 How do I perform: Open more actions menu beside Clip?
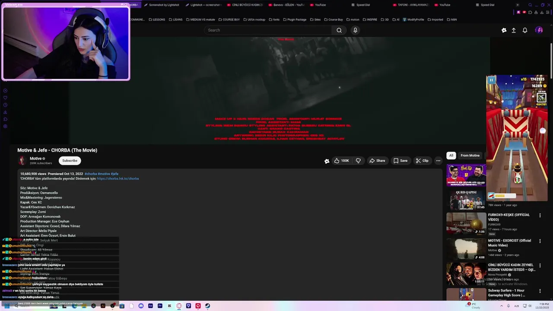pyautogui.click(x=438, y=161)
